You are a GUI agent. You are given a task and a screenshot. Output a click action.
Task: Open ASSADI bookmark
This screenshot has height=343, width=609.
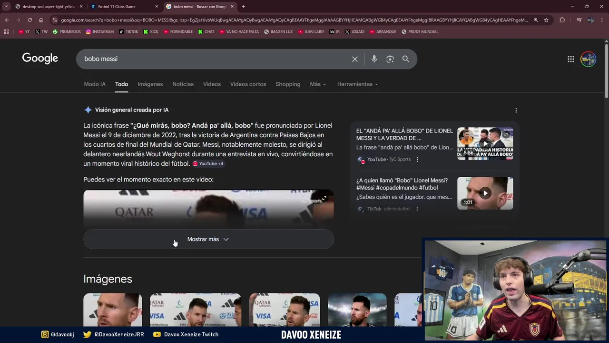(354, 32)
